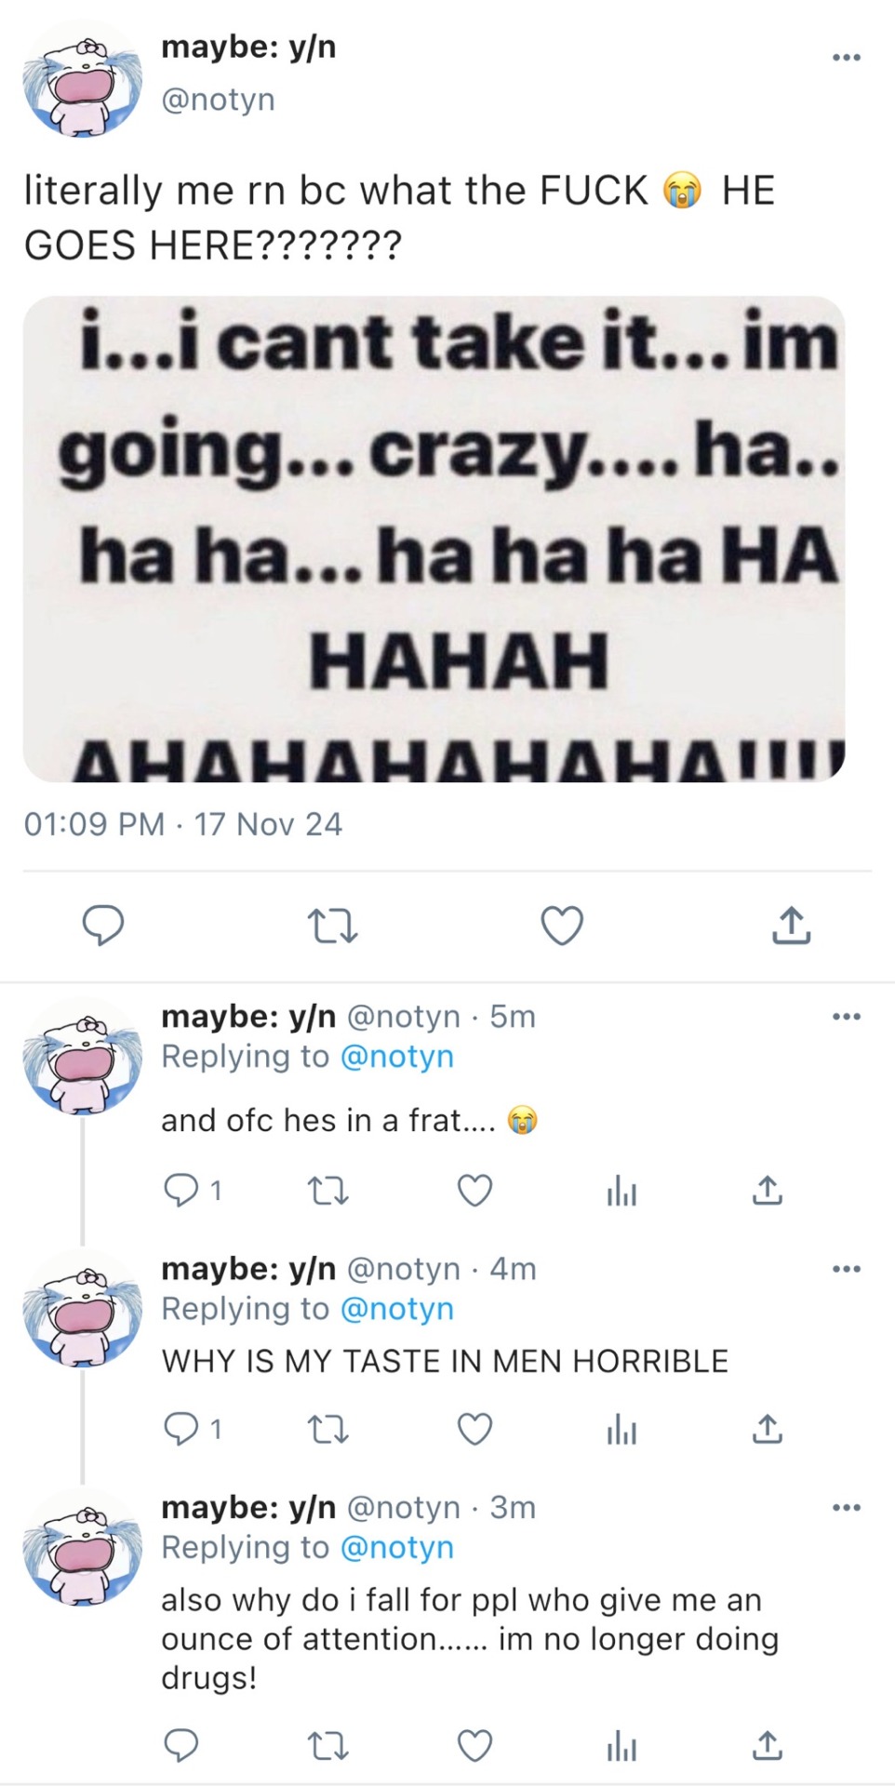895x1786 pixels.
Task: View analytics for the last reply
Action: [x=621, y=1746]
